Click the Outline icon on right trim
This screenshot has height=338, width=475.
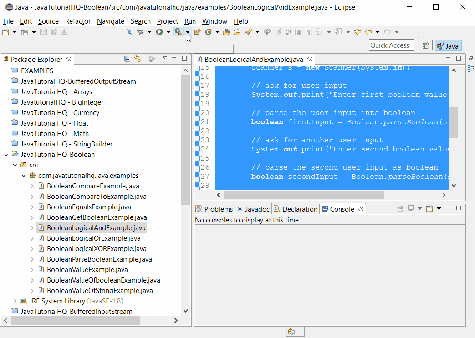click(x=470, y=69)
